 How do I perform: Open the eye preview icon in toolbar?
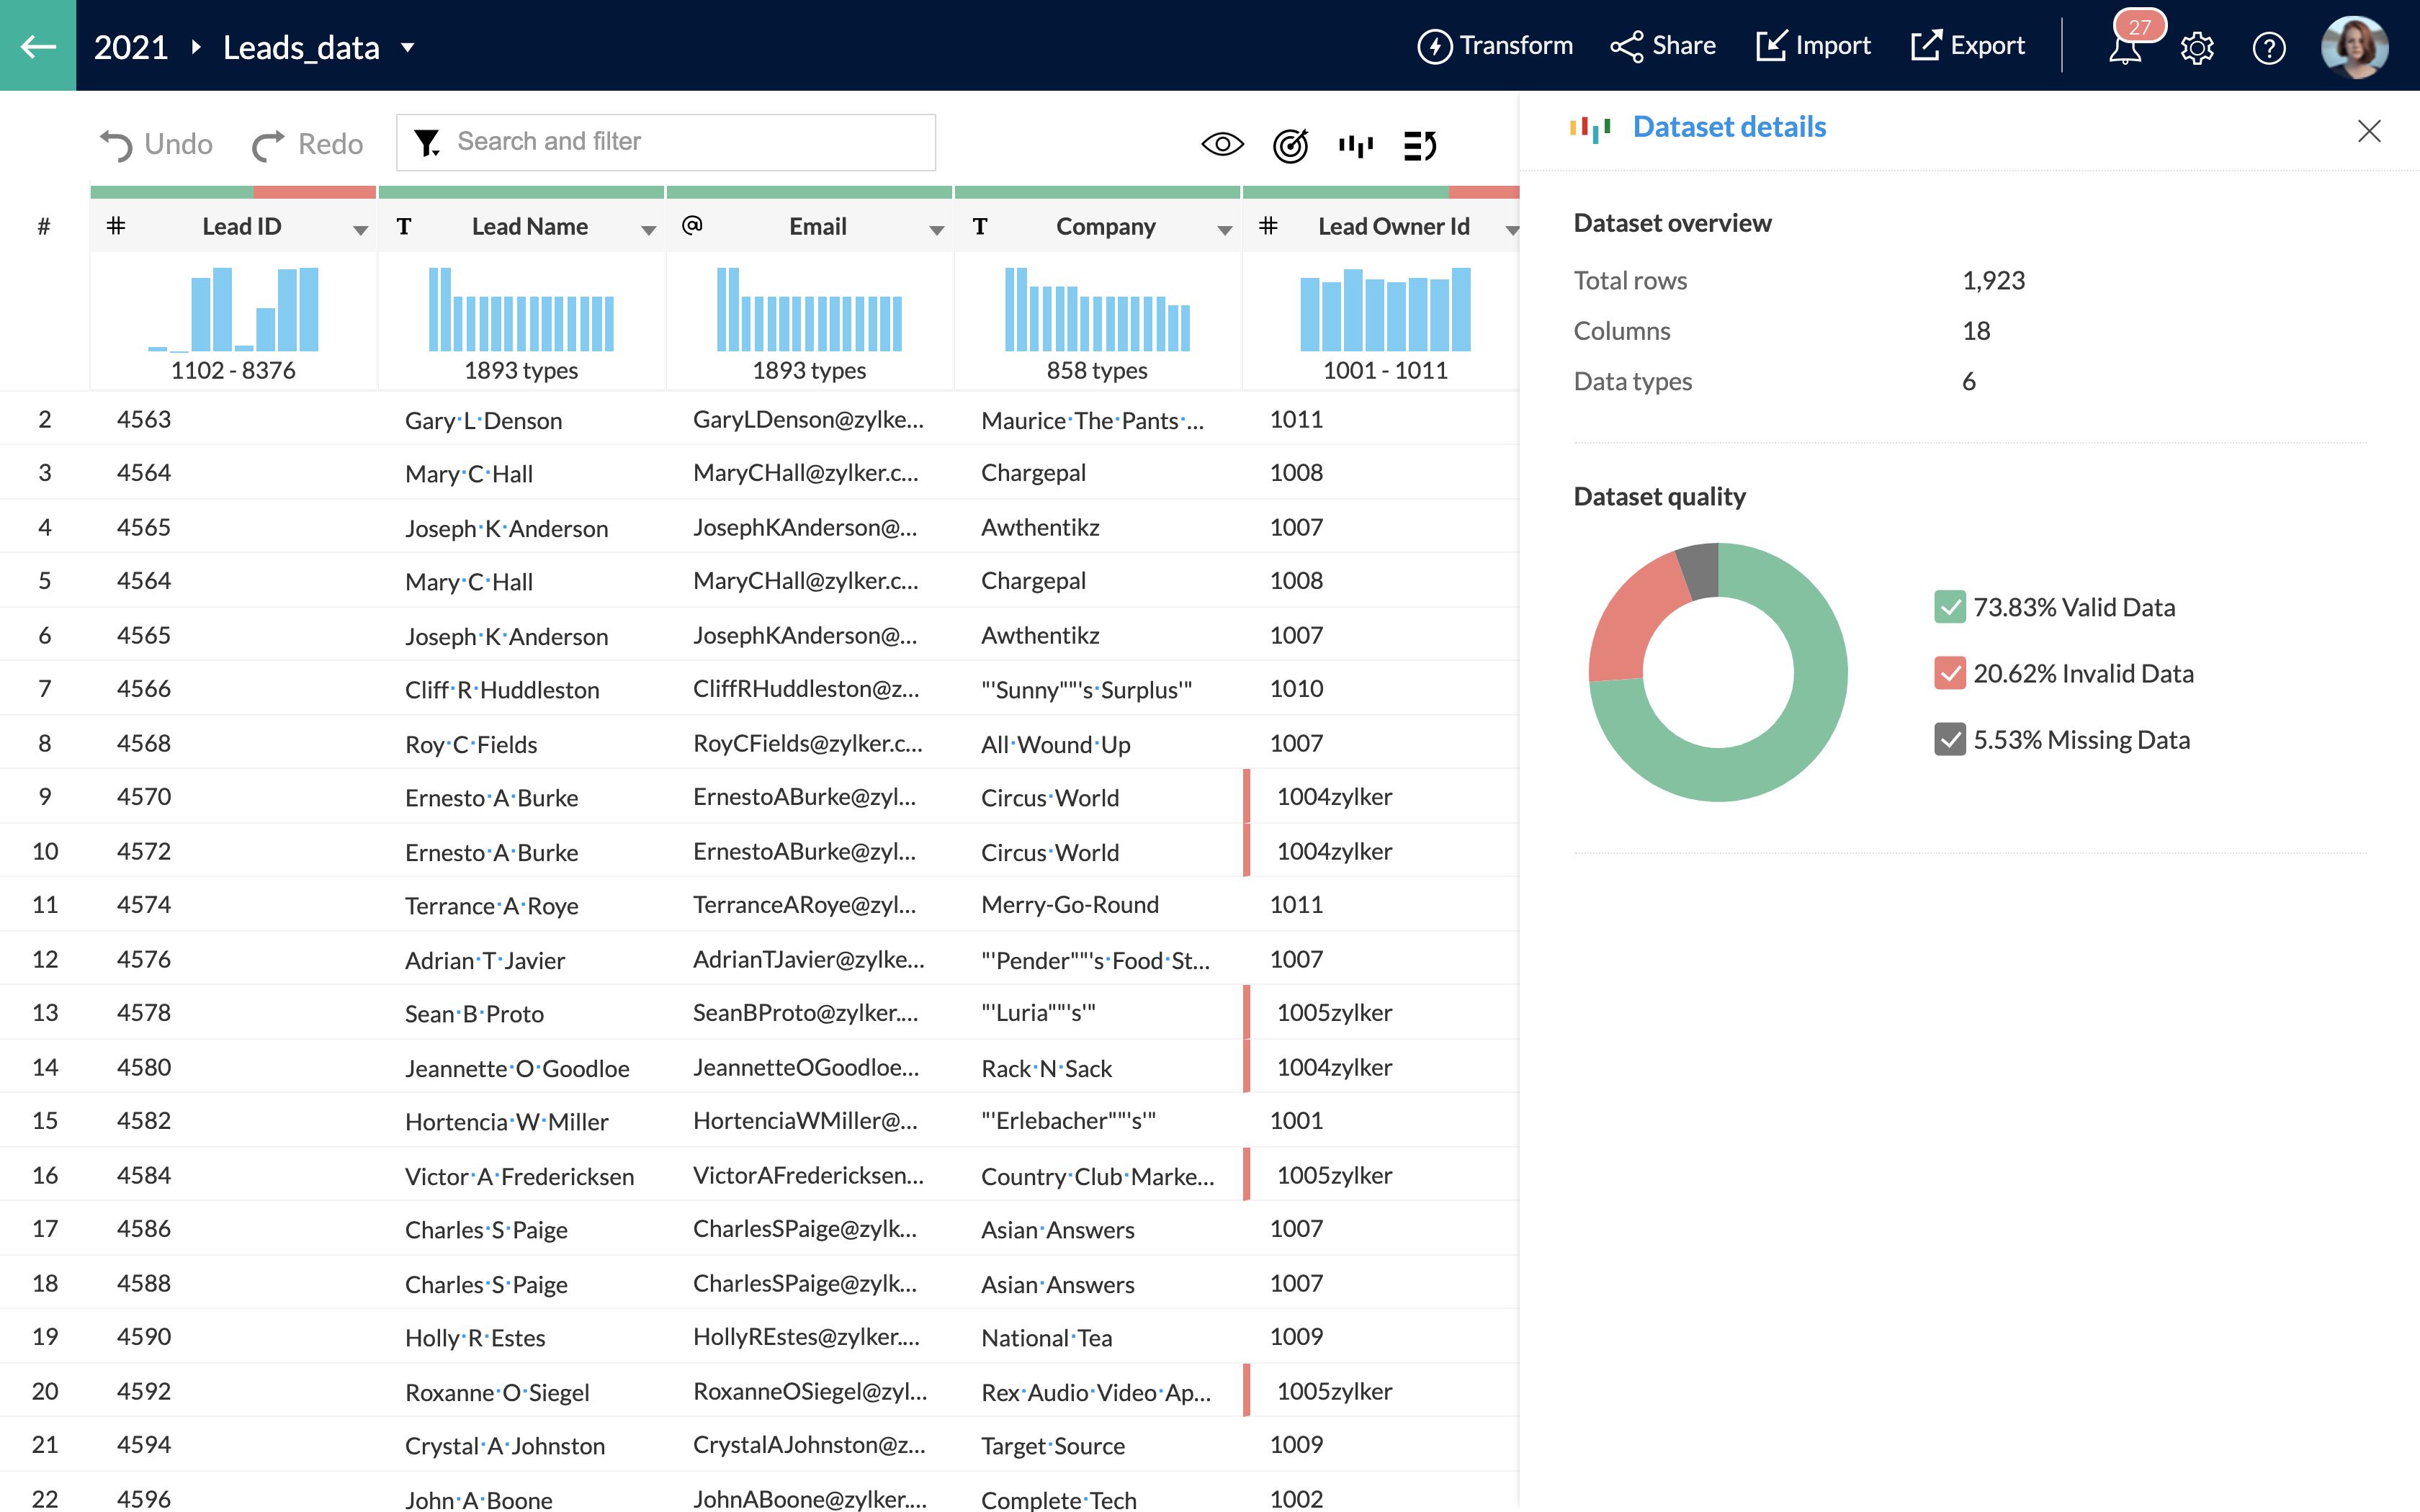[x=1222, y=145]
